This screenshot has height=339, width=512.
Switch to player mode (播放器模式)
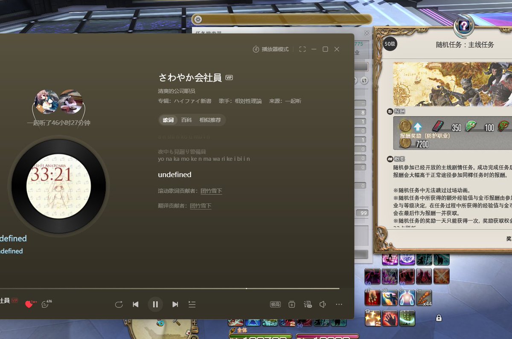coord(271,49)
